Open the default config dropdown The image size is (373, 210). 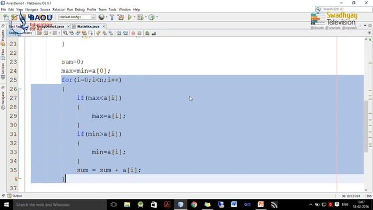click(x=77, y=17)
